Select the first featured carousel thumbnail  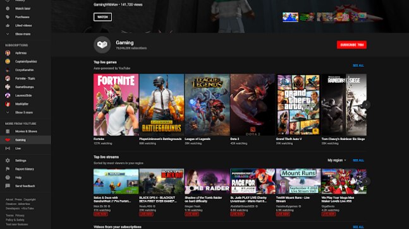290,17
